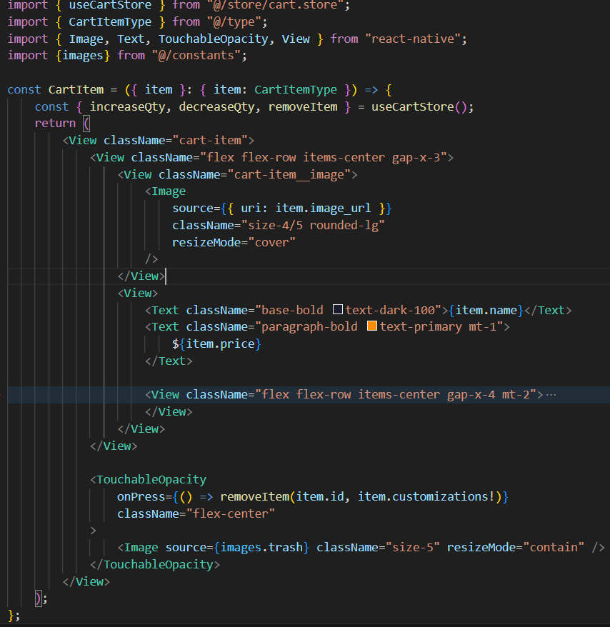Click the images.trash expression

click(x=261, y=548)
